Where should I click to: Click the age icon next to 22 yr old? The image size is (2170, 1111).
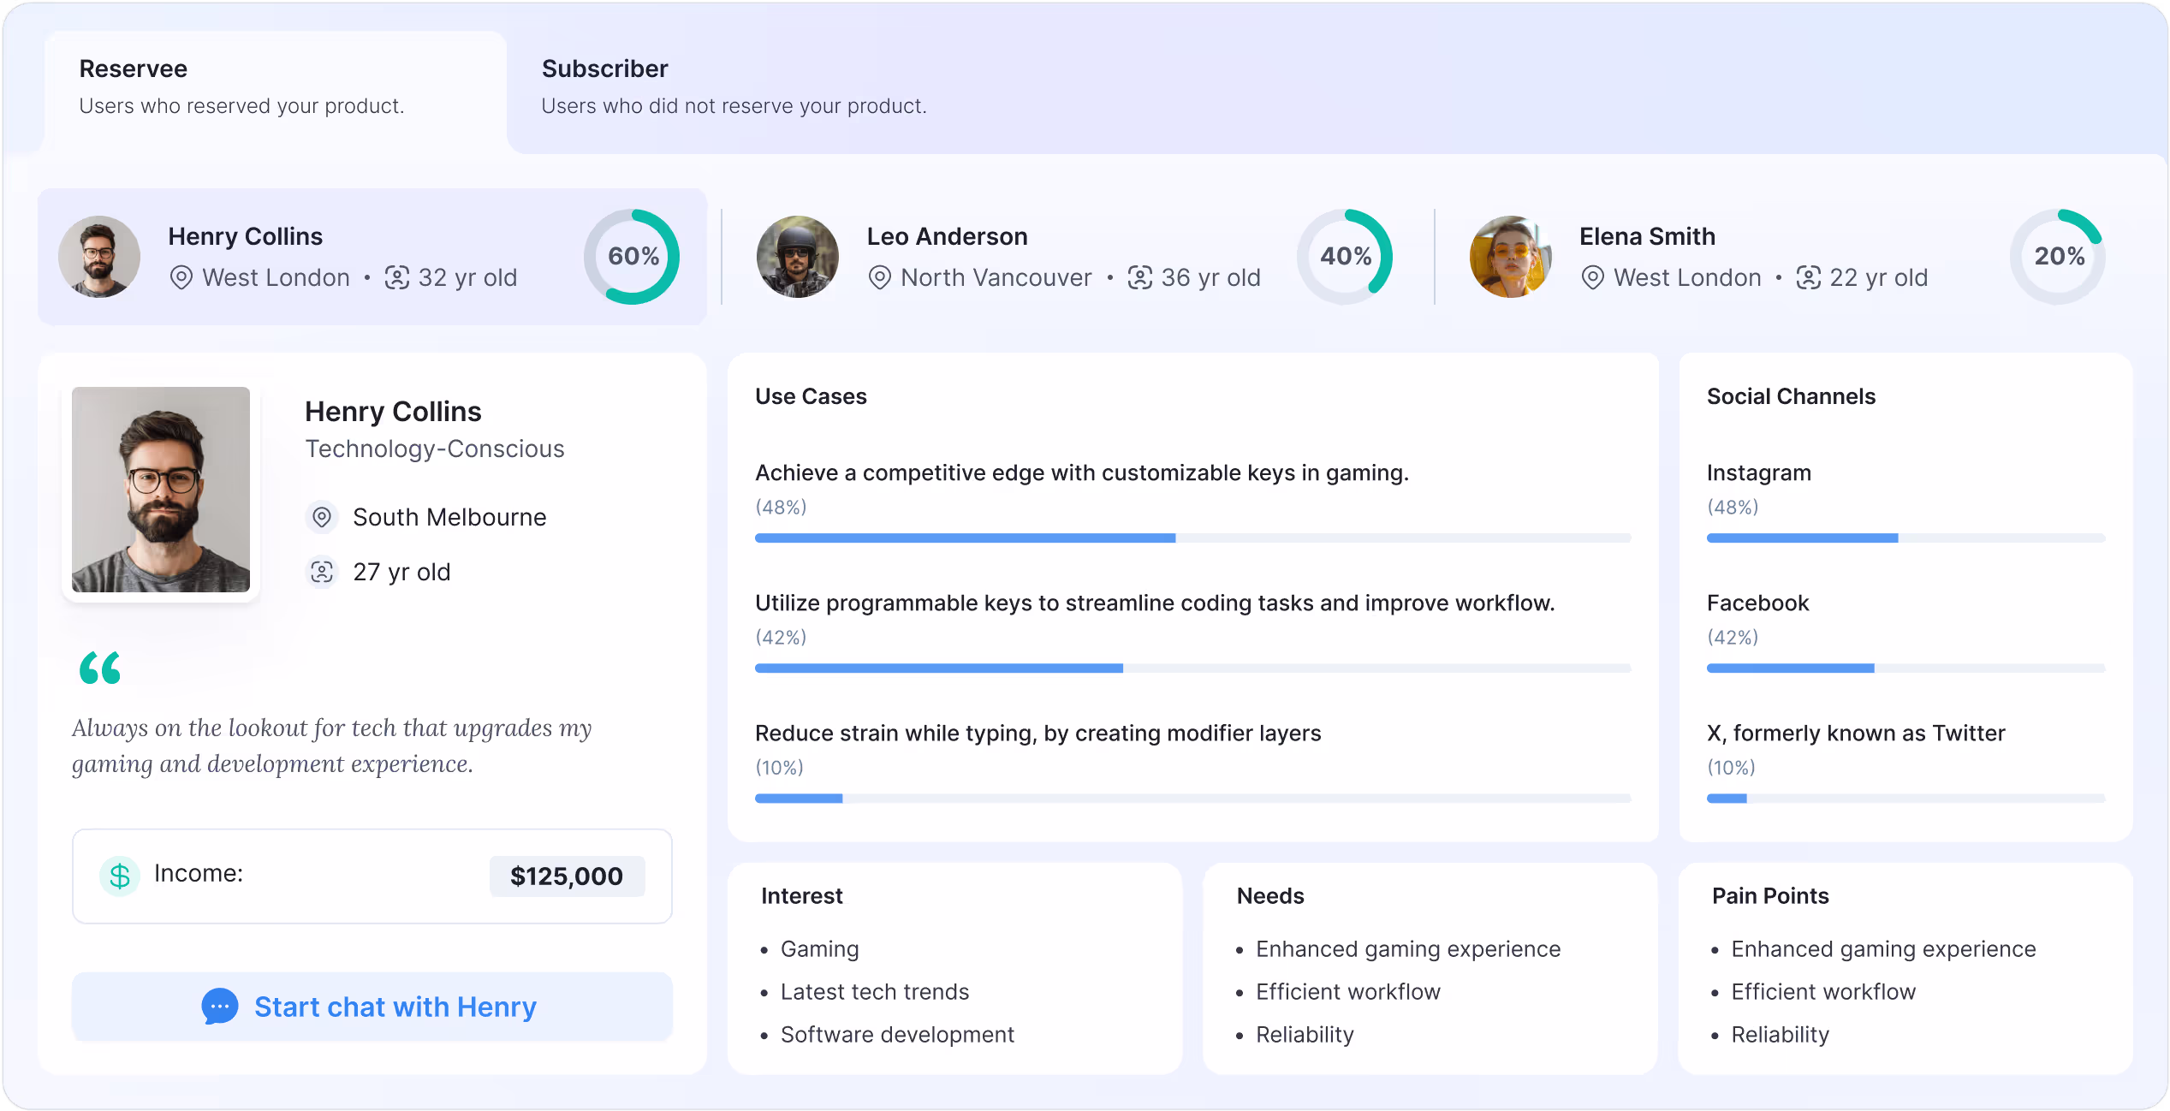pyautogui.click(x=1808, y=277)
